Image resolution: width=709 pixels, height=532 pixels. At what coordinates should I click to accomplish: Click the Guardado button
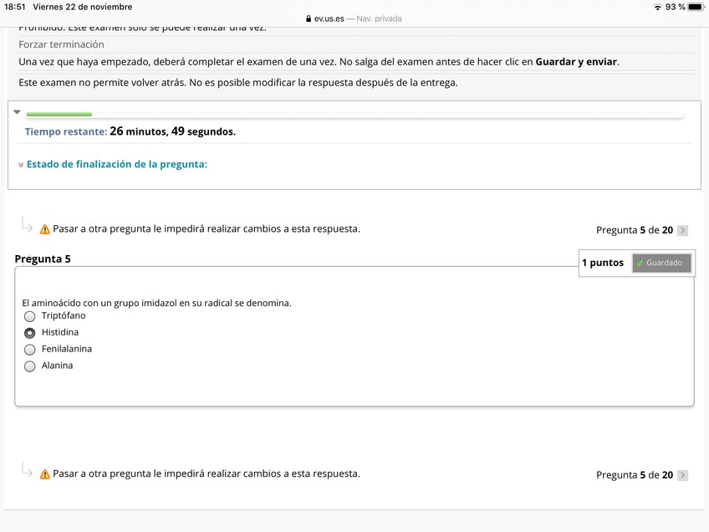point(661,263)
